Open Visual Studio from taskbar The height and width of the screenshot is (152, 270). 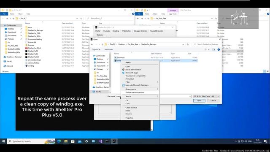pyautogui.click(x=100, y=141)
